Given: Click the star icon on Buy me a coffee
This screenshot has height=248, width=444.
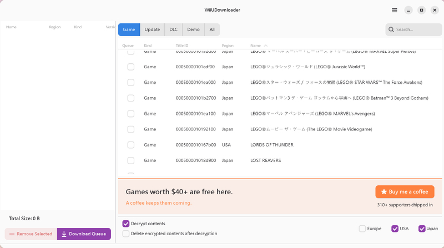Looking at the screenshot, I should pos(384,191).
